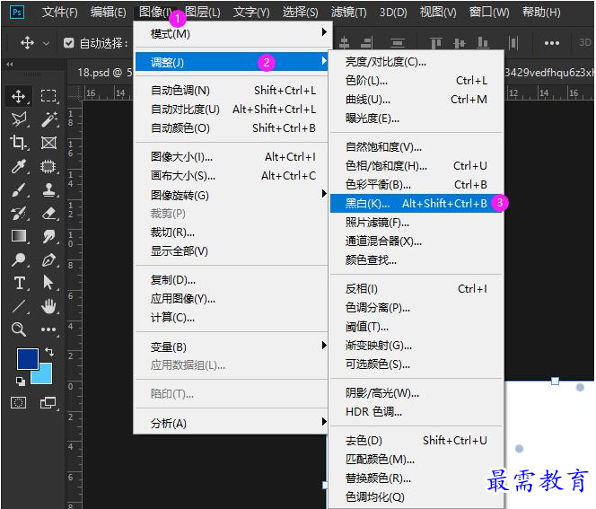This screenshot has width=596, height=509.
Task: Choose 渐变映射(G)...
Action: (416, 346)
